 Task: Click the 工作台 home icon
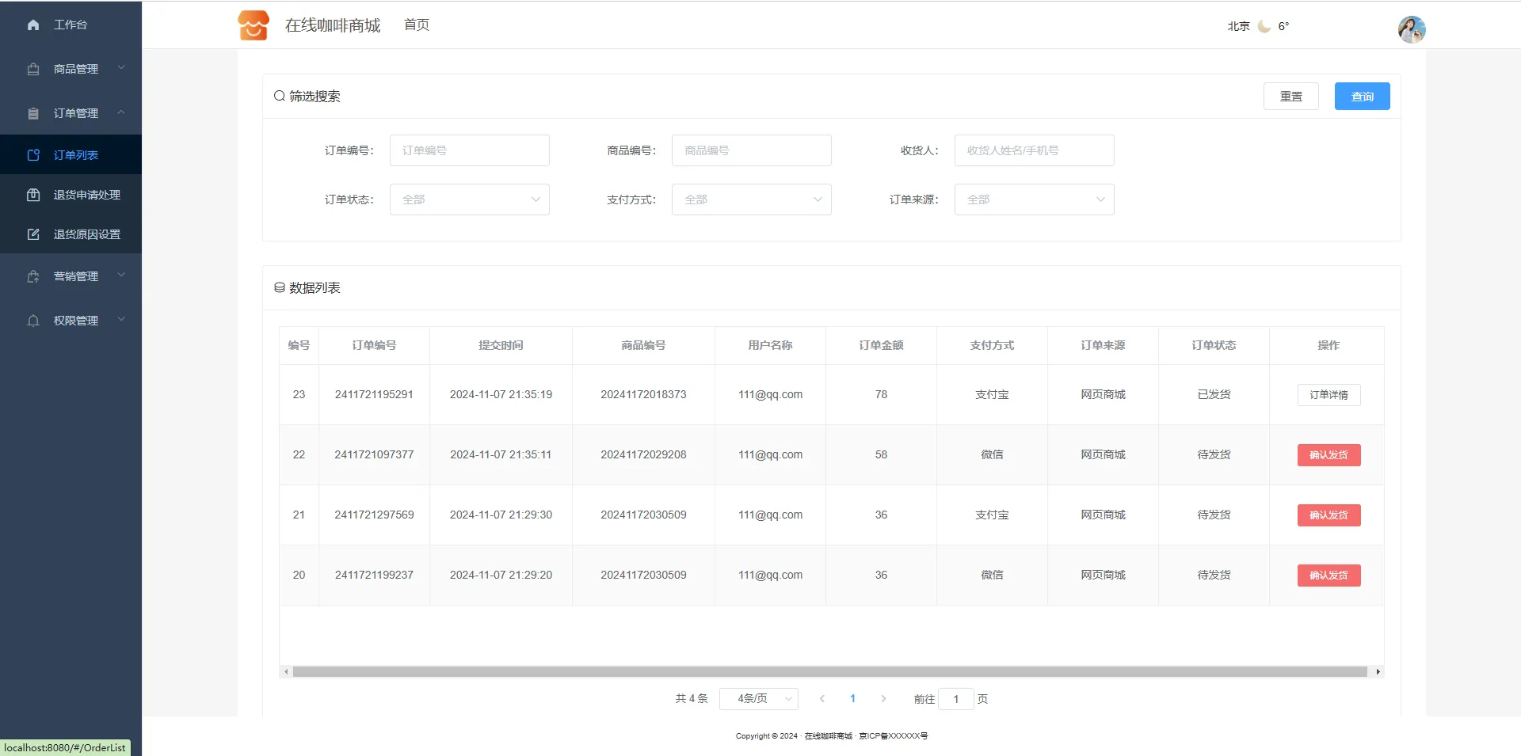coord(33,25)
